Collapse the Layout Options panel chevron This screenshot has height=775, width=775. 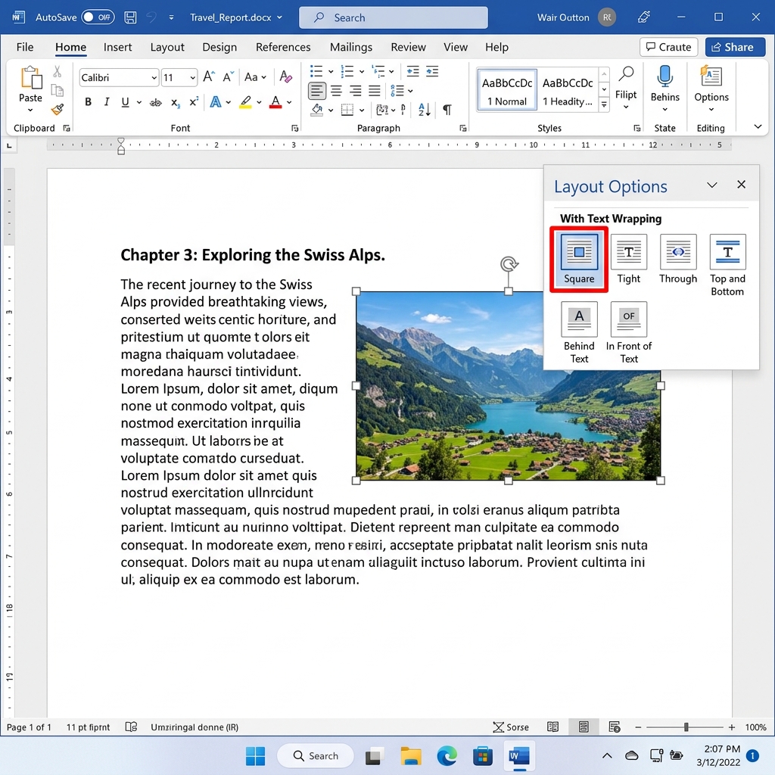pyautogui.click(x=712, y=184)
